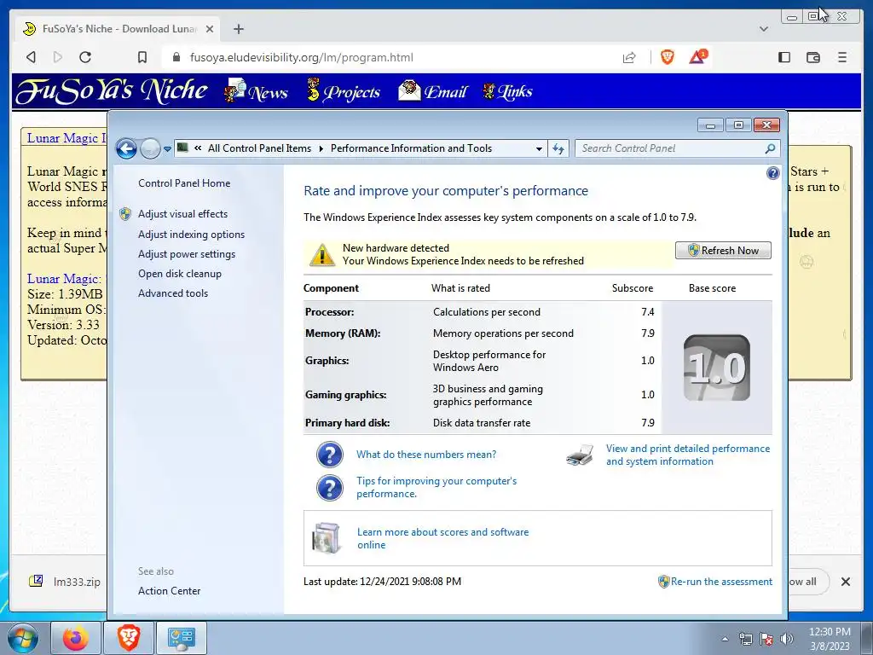Click Performance Information and Tools breadcrumb
Screen dimensions: 873x655
(x=411, y=148)
